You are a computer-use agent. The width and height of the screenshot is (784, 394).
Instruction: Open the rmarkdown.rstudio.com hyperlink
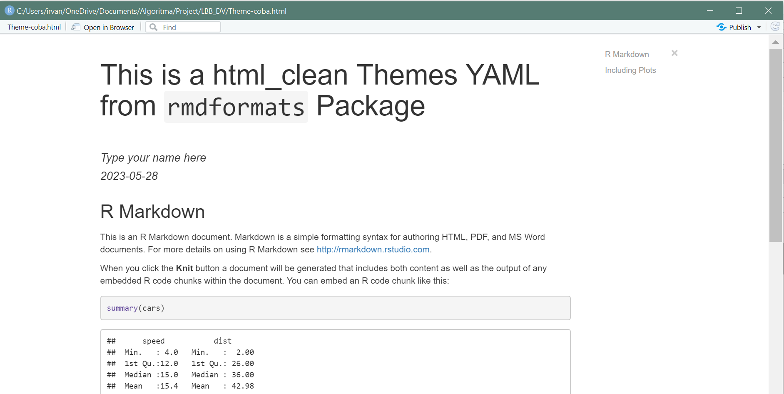pyautogui.click(x=373, y=249)
